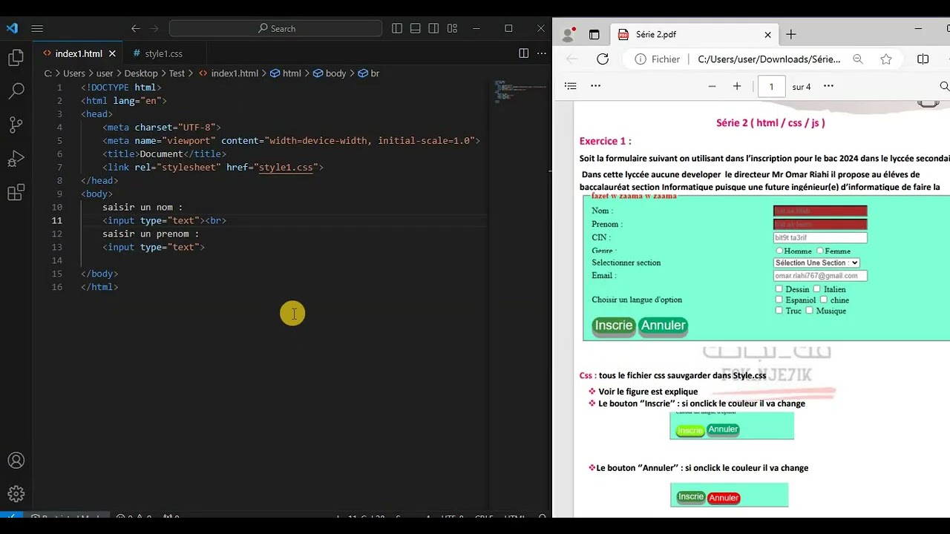This screenshot has width=950, height=534.
Task: Click the large Annuler button in the PDF form
Action: (x=663, y=326)
